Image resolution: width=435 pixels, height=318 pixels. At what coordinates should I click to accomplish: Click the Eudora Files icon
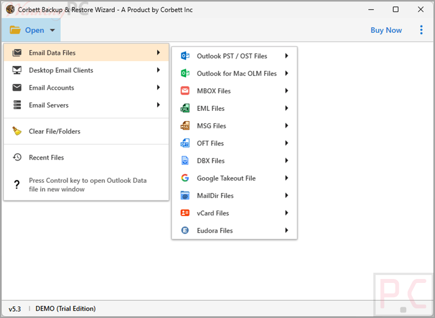pyautogui.click(x=185, y=230)
